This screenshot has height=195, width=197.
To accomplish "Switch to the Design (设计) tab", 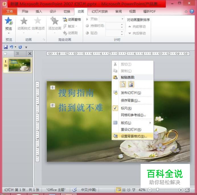I will pos(53,12).
